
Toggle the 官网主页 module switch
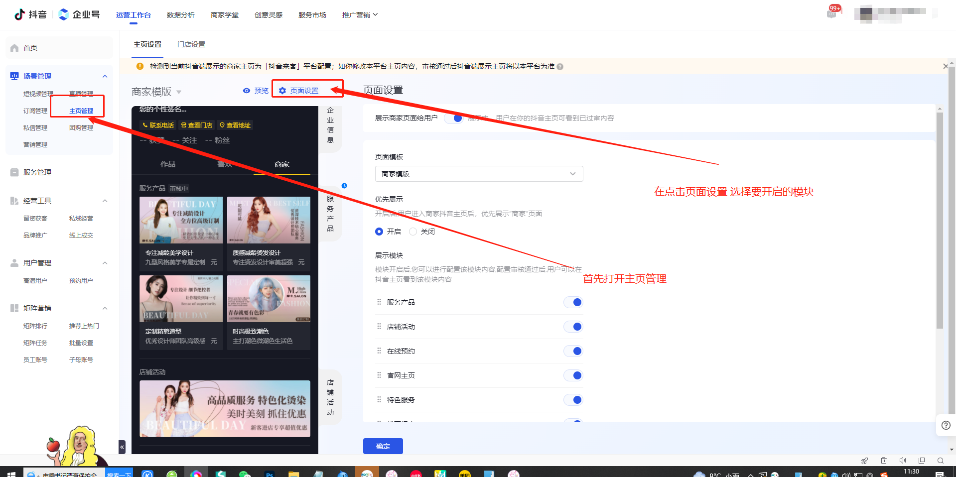click(x=573, y=375)
